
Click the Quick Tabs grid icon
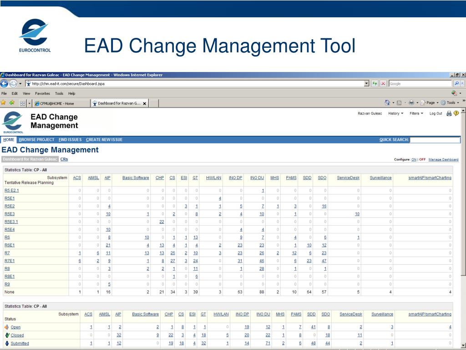click(x=22, y=103)
